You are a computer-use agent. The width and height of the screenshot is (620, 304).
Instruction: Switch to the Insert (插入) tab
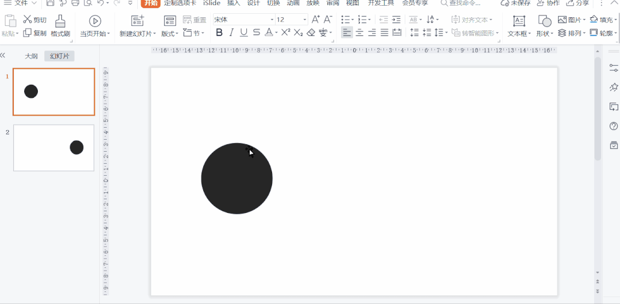coord(234,3)
